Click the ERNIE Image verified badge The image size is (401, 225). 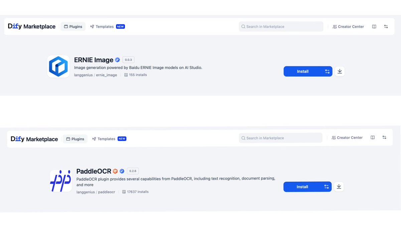tap(118, 60)
